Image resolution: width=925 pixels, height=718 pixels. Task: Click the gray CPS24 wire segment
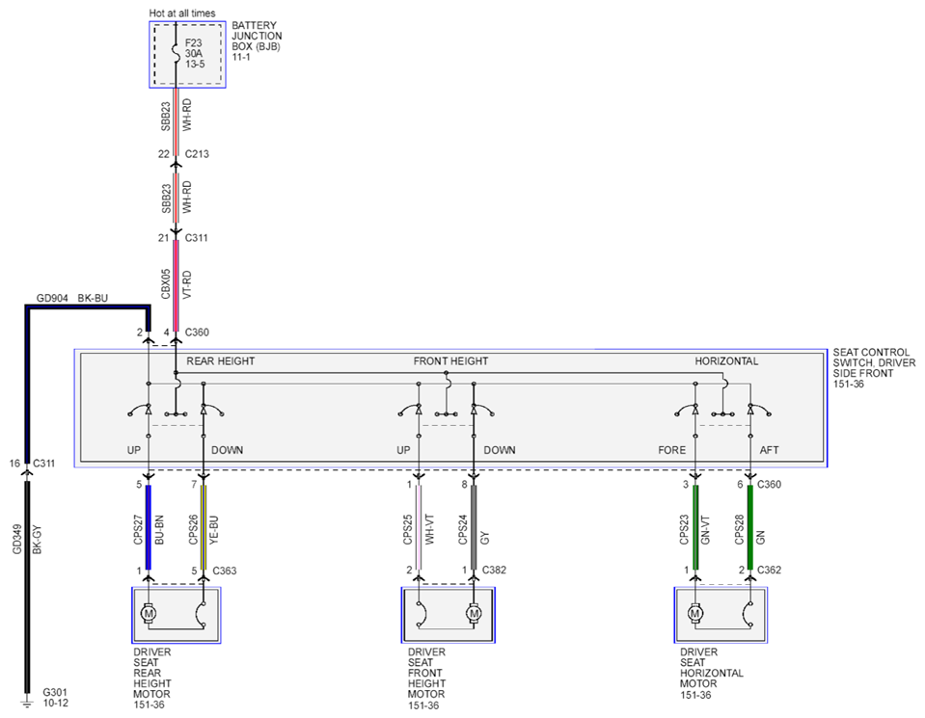tap(474, 527)
